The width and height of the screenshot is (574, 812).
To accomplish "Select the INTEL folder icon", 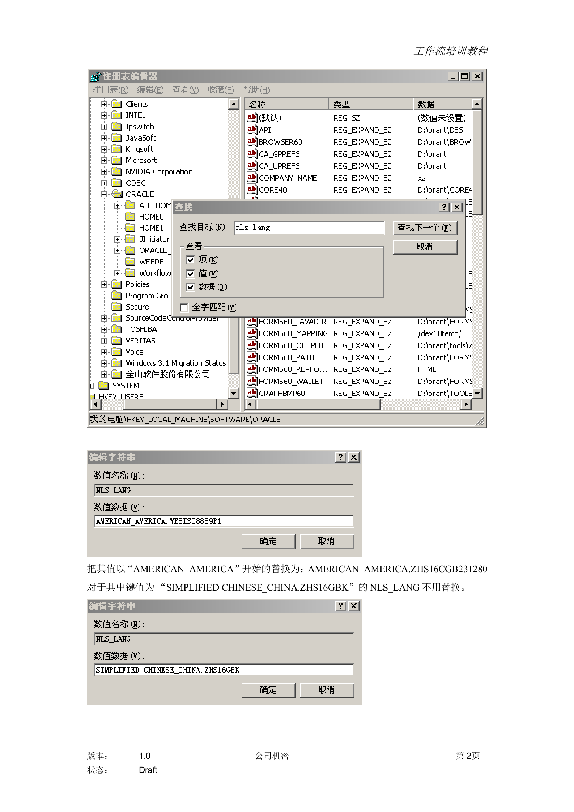I will [117, 115].
